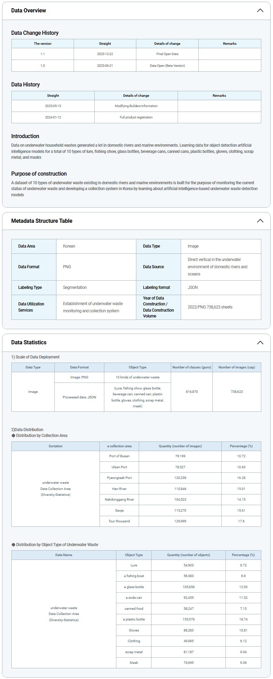Click the Purpose of construction heading
Screen dimensions: 273x679
pos(39,174)
